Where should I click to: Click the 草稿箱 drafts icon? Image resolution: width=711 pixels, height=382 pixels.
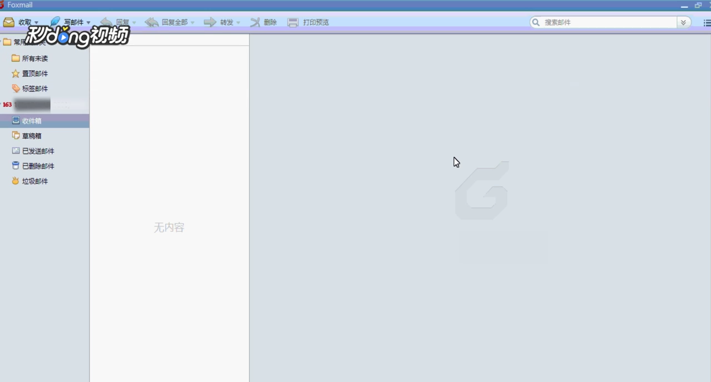coord(16,136)
